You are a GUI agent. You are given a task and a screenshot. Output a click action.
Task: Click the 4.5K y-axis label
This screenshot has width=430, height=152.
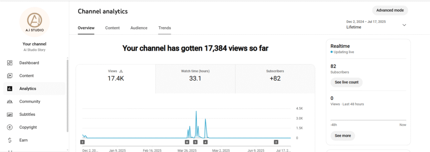299,108
